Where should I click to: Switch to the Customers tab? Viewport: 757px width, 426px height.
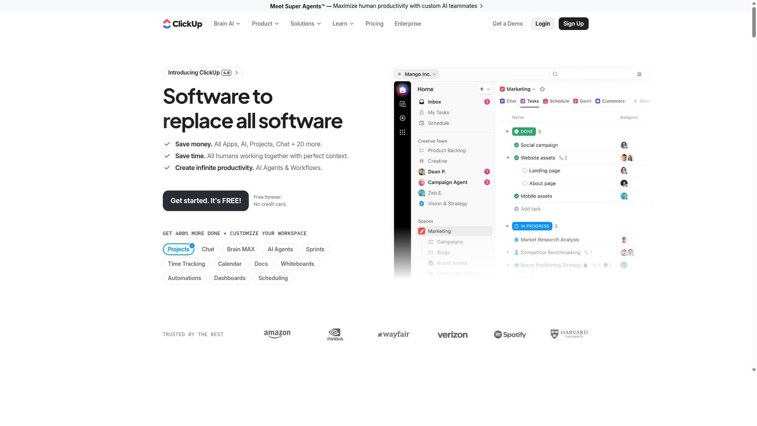[610, 101]
